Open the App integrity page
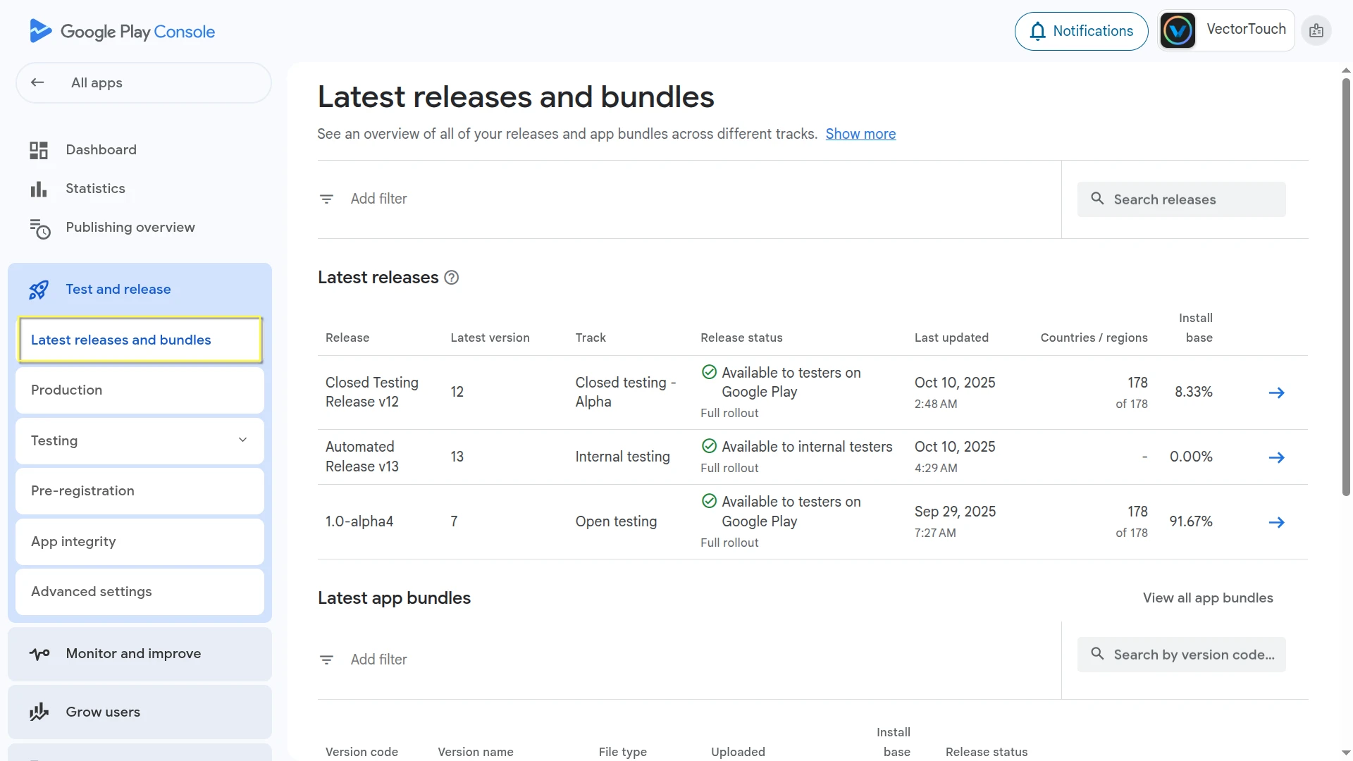The width and height of the screenshot is (1353, 761). tap(73, 541)
